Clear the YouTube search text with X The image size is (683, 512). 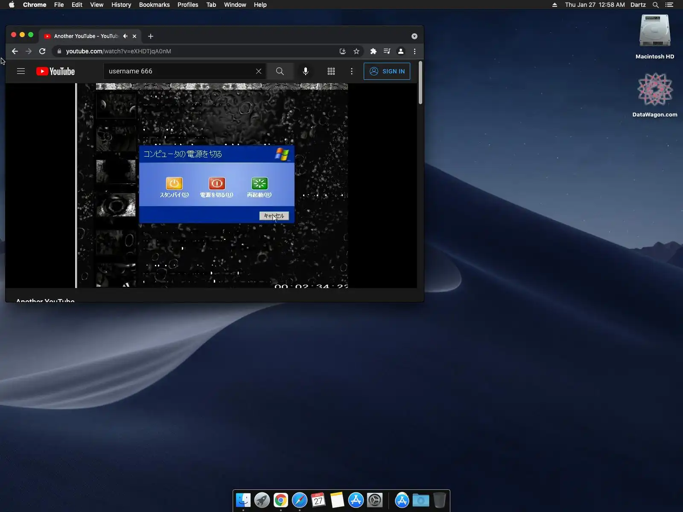point(259,71)
